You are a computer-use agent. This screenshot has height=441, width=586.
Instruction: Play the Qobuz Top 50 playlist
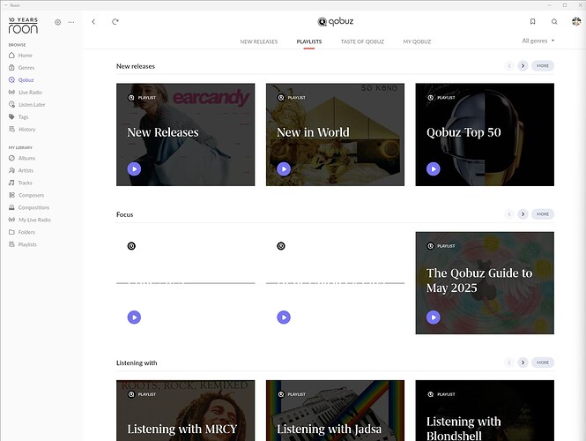(x=434, y=169)
